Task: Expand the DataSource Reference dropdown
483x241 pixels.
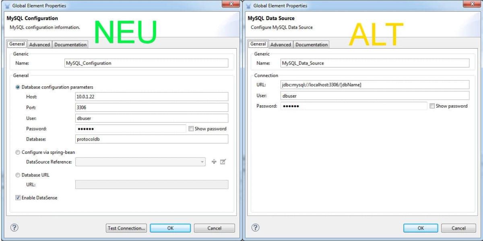Action: [202, 162]
